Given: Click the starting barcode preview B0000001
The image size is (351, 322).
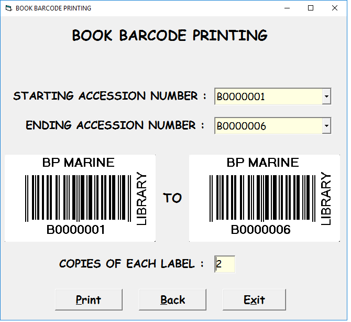Looking at the screenshot, I should (80, 198).
